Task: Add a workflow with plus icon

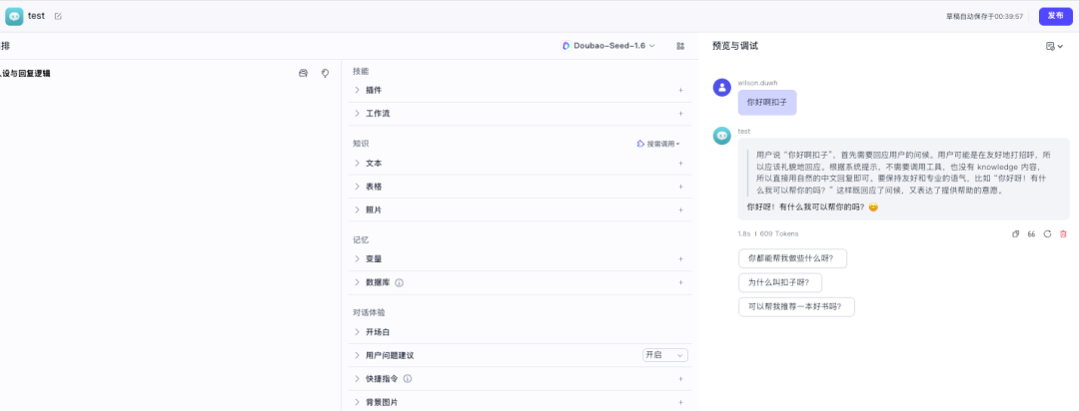Action: click(x=680, y=114)
